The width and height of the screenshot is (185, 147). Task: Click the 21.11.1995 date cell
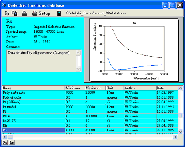click(167, 107)
